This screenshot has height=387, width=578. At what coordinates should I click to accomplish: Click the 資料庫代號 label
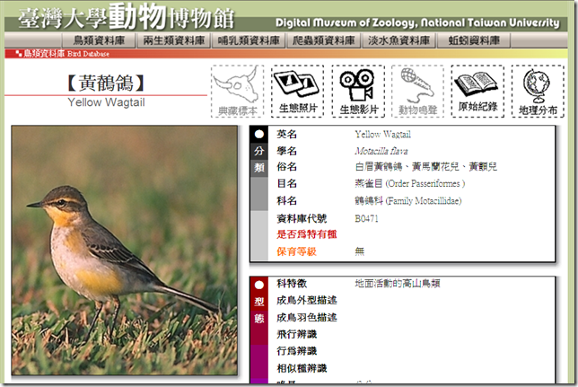pos(302,218)
